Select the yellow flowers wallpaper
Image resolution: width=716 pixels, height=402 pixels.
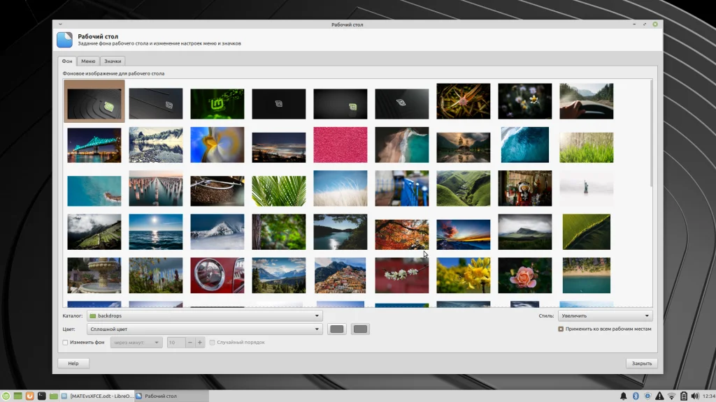[464, 275]
